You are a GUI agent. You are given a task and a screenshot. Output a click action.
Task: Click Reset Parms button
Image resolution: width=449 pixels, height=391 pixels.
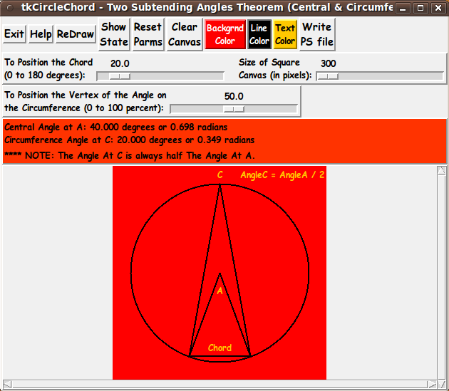pyautogui.click(x=148, y=34)
